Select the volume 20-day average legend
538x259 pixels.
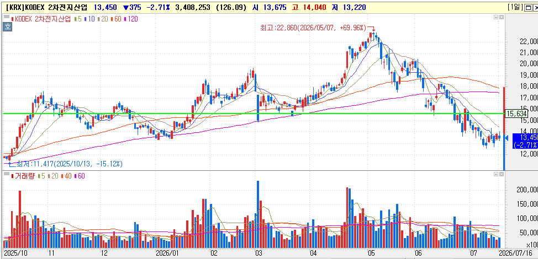tap(52, 176)
